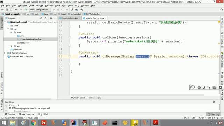This screenshot has height=126, width=224.
Task: Click tool window quick-access icon bottom-left
Action: tap(2, 118)
